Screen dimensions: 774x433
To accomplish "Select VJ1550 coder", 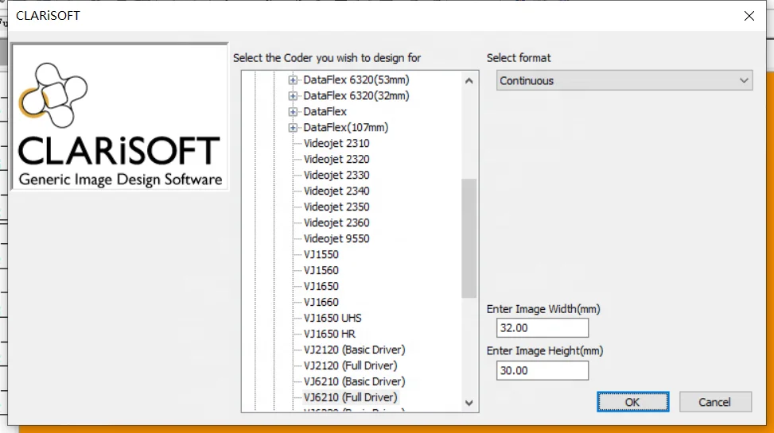I will 321,254.
